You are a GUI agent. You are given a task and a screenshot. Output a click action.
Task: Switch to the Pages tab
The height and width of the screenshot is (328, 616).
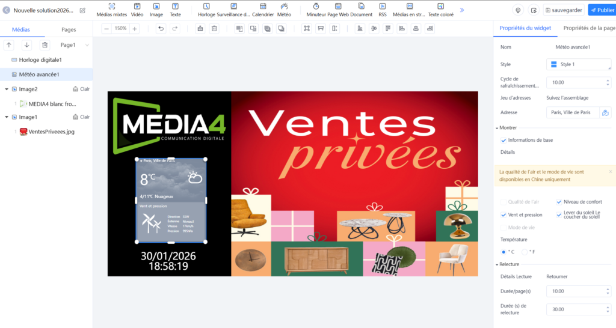69,29
